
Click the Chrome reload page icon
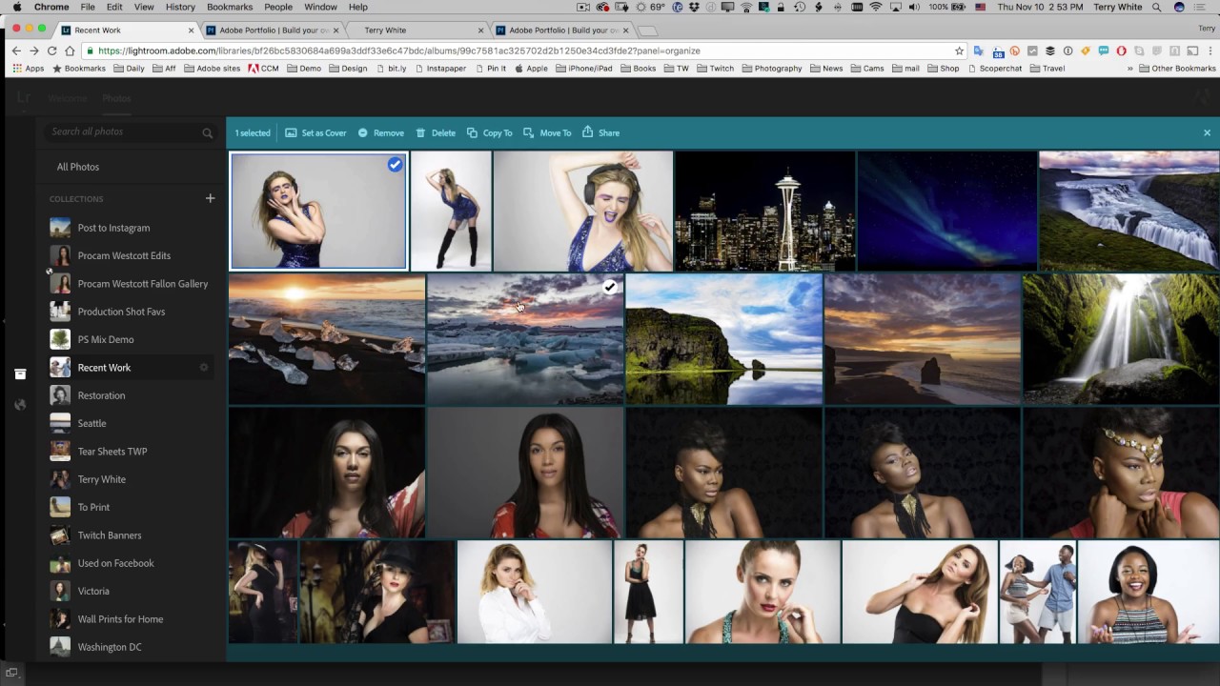click(x=51, y=50)
